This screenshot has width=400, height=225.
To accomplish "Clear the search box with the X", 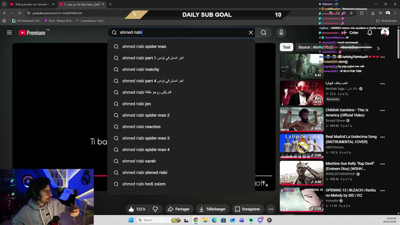I will point(251,32).
